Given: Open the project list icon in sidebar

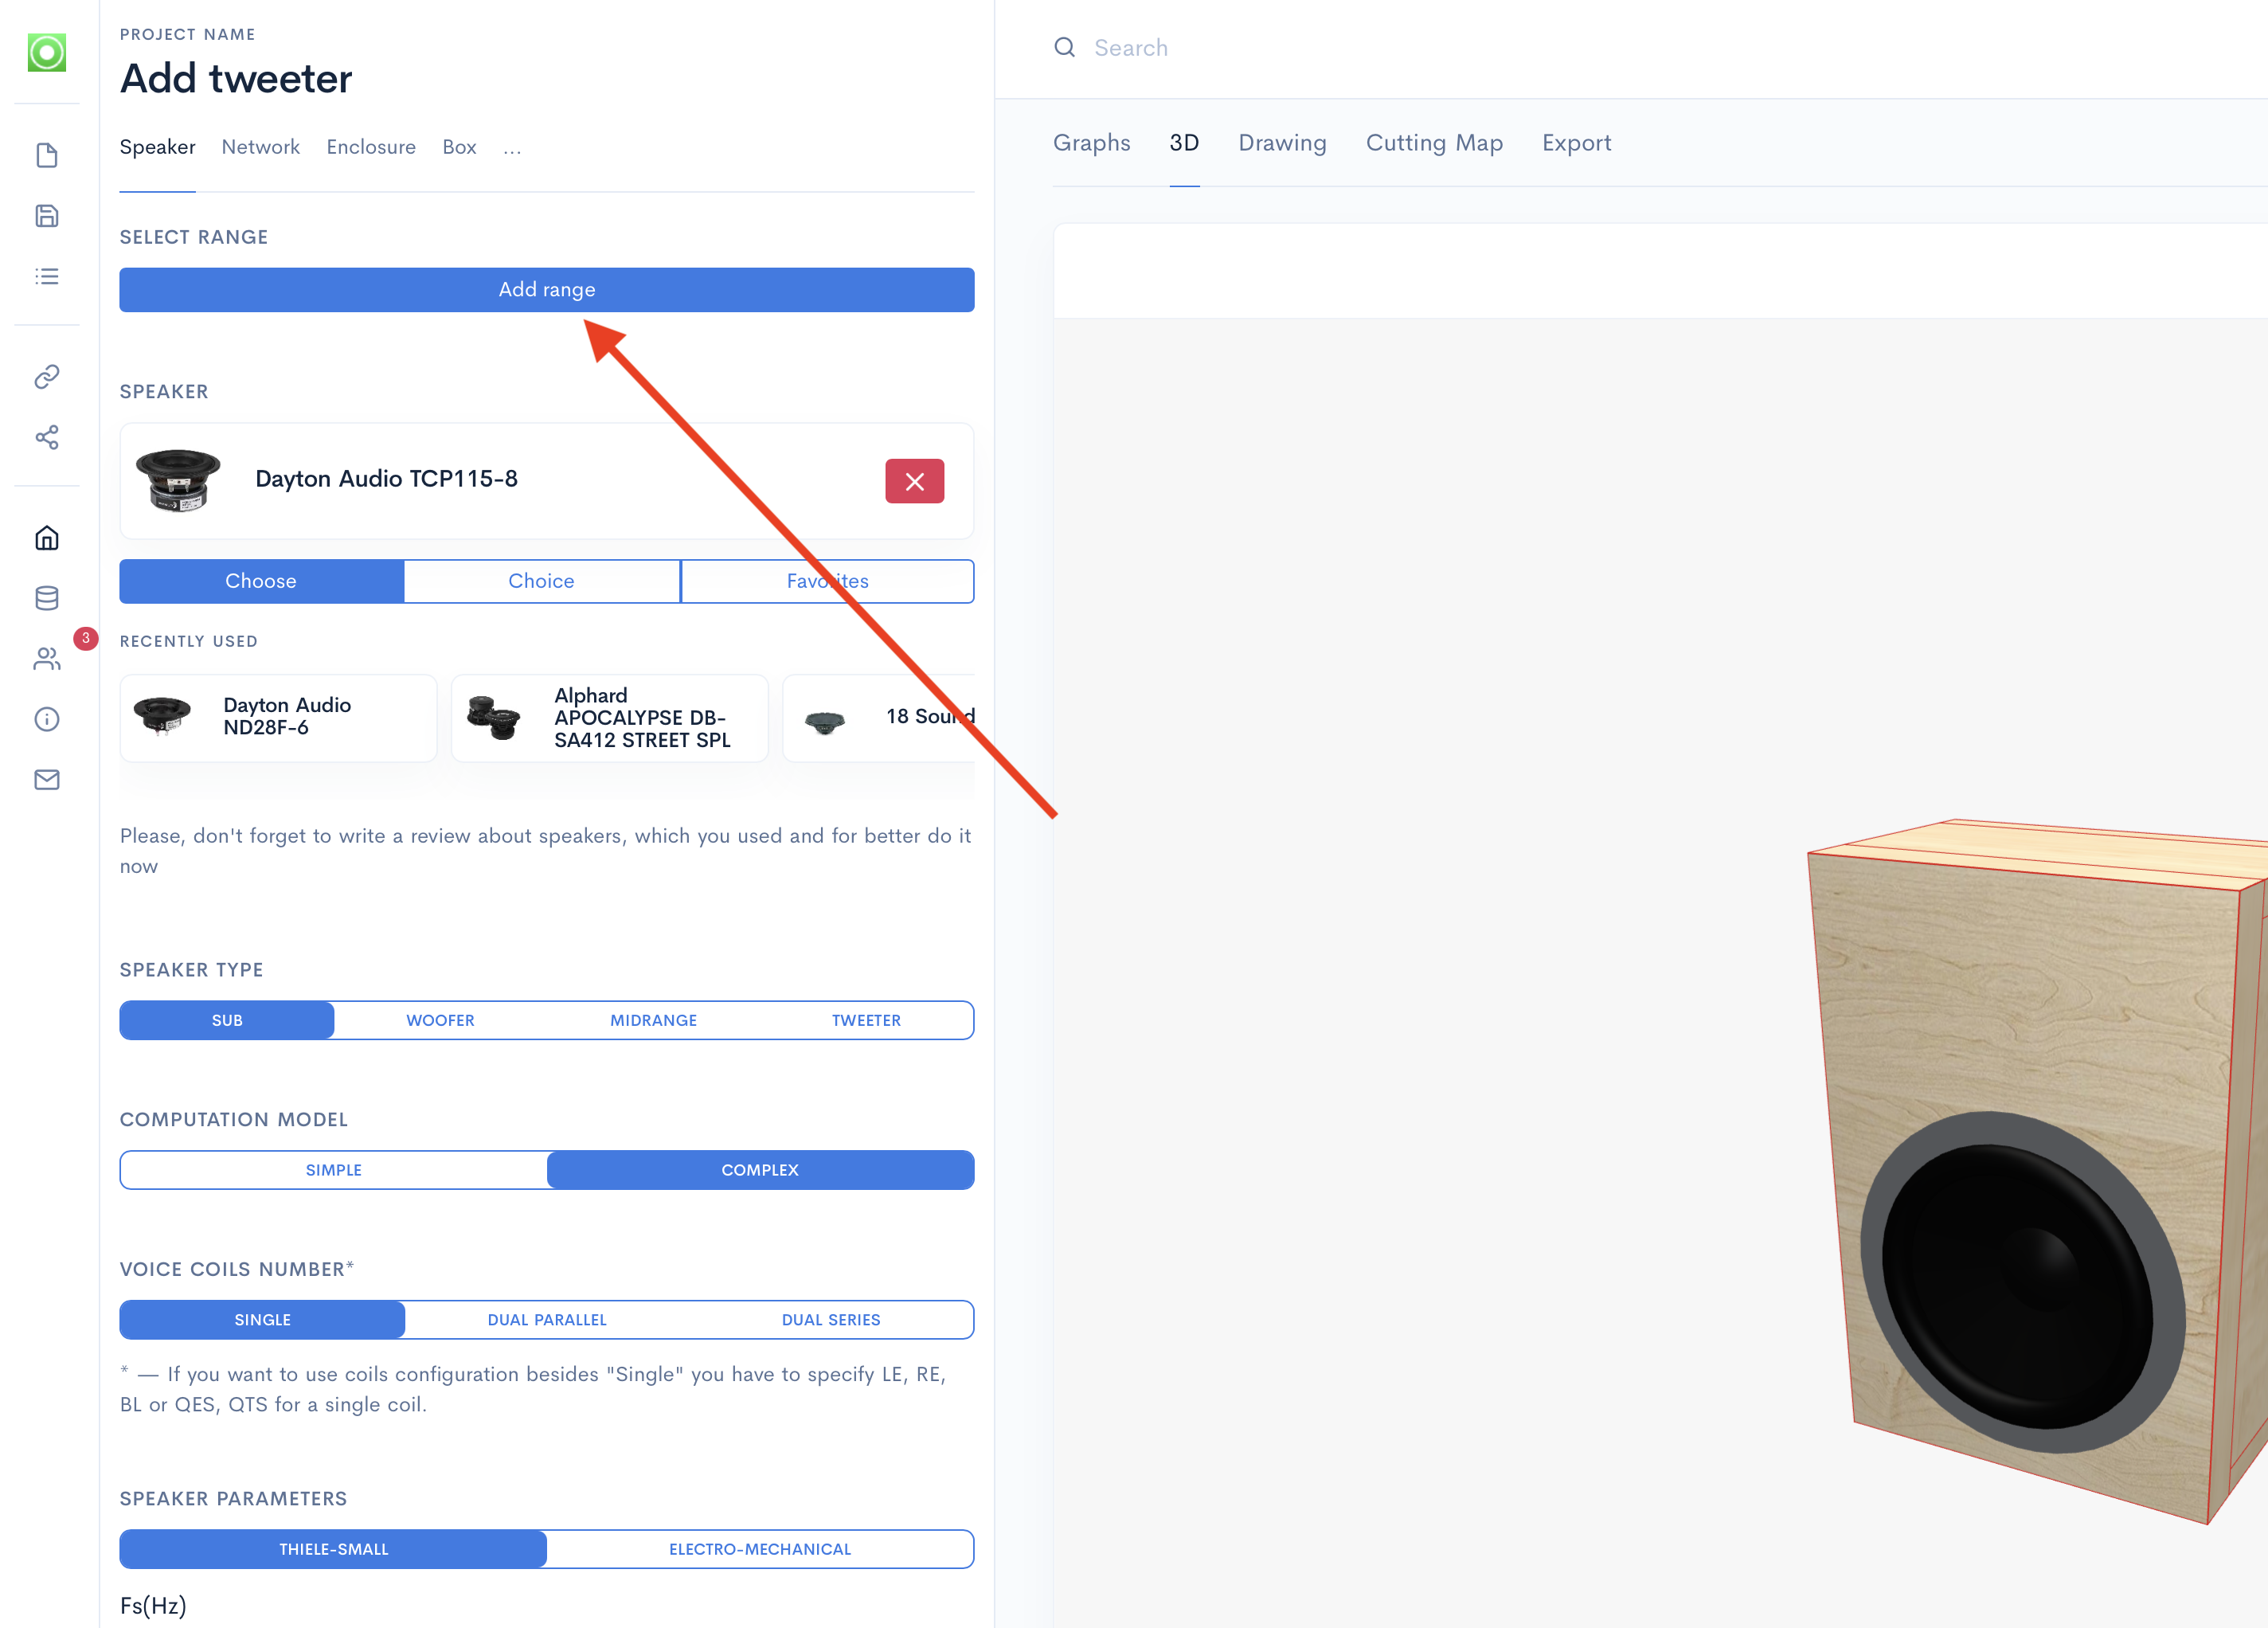Looking at the screenshot, I should pyautogui.click(x=46, y=276).
